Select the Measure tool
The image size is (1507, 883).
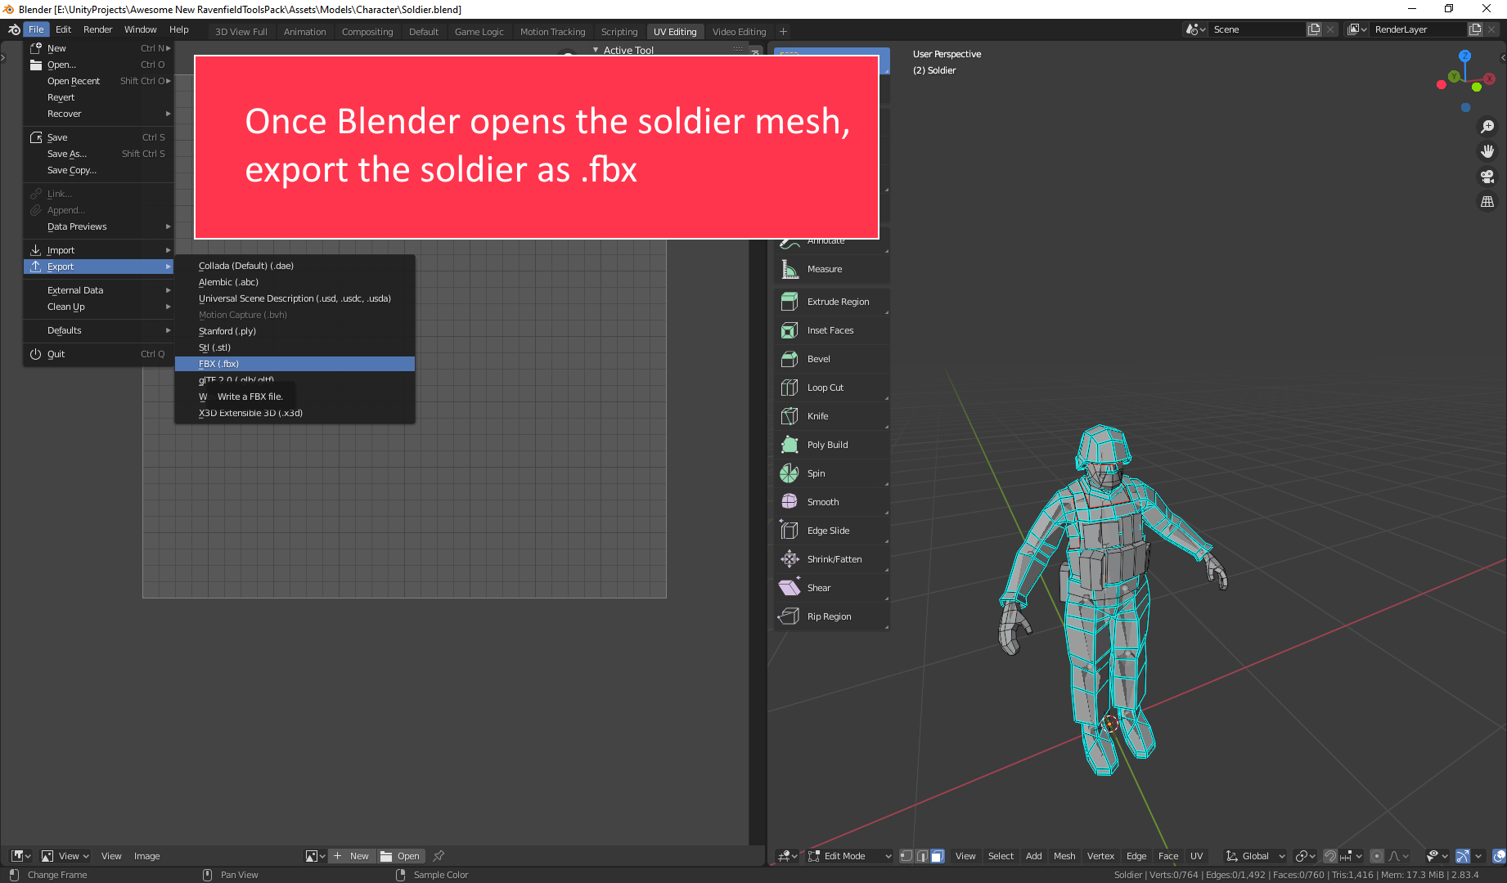(x=831, y=269)
